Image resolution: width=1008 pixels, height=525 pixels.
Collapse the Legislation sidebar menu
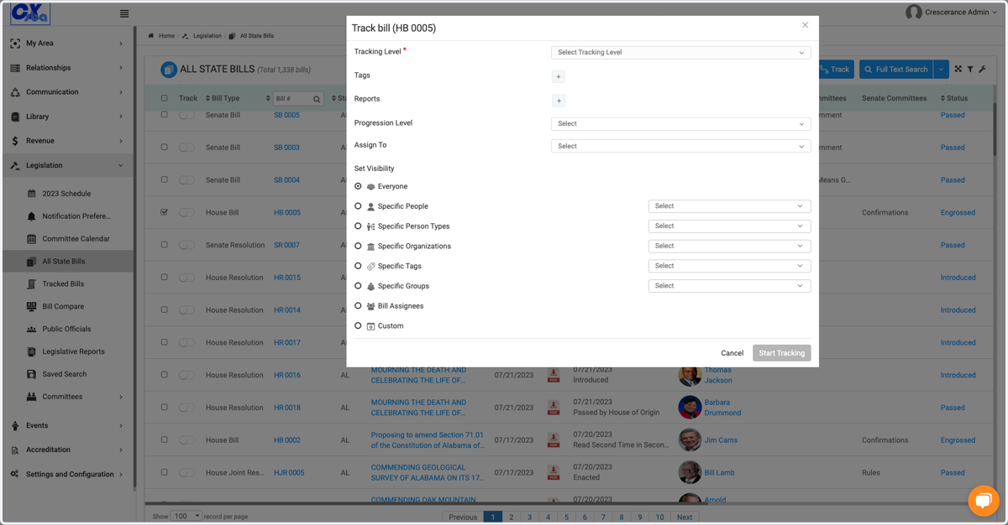[x=67, y=165]
